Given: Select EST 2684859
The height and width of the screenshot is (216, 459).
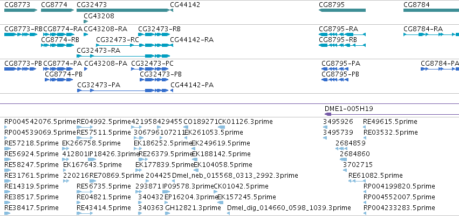Looking at the screenshot, I should point(341,149).
